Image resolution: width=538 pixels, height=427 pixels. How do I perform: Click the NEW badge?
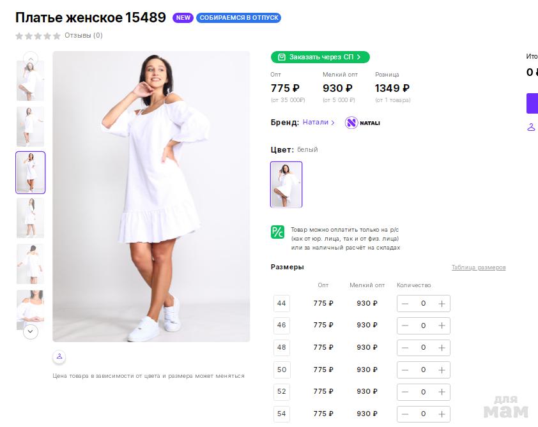183,18
